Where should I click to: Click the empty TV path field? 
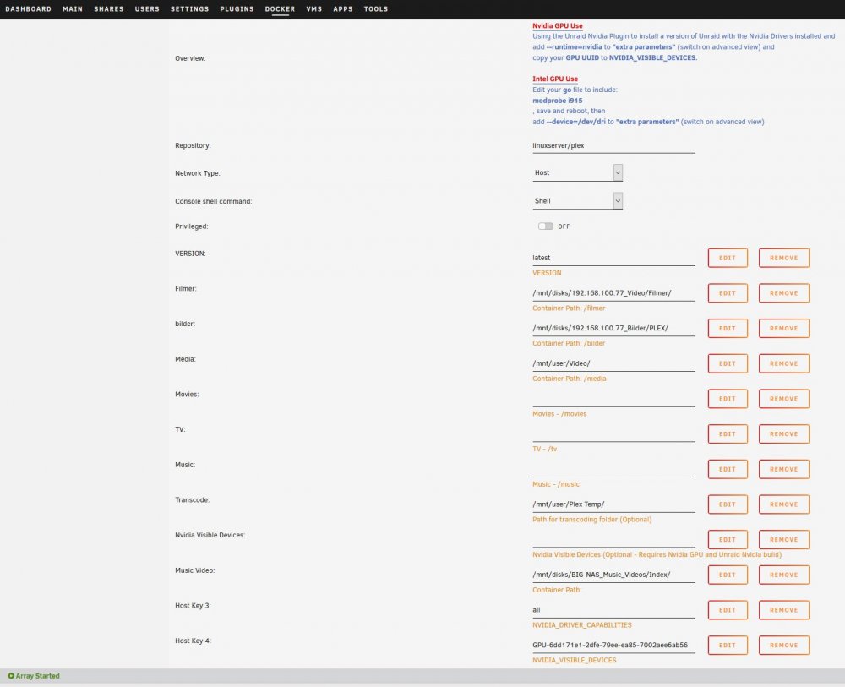click(613, 433)
